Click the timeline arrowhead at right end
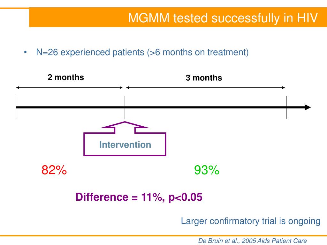The height and width of the screenshot is (245, 327). pyautogui.click(x=308, y=108)
